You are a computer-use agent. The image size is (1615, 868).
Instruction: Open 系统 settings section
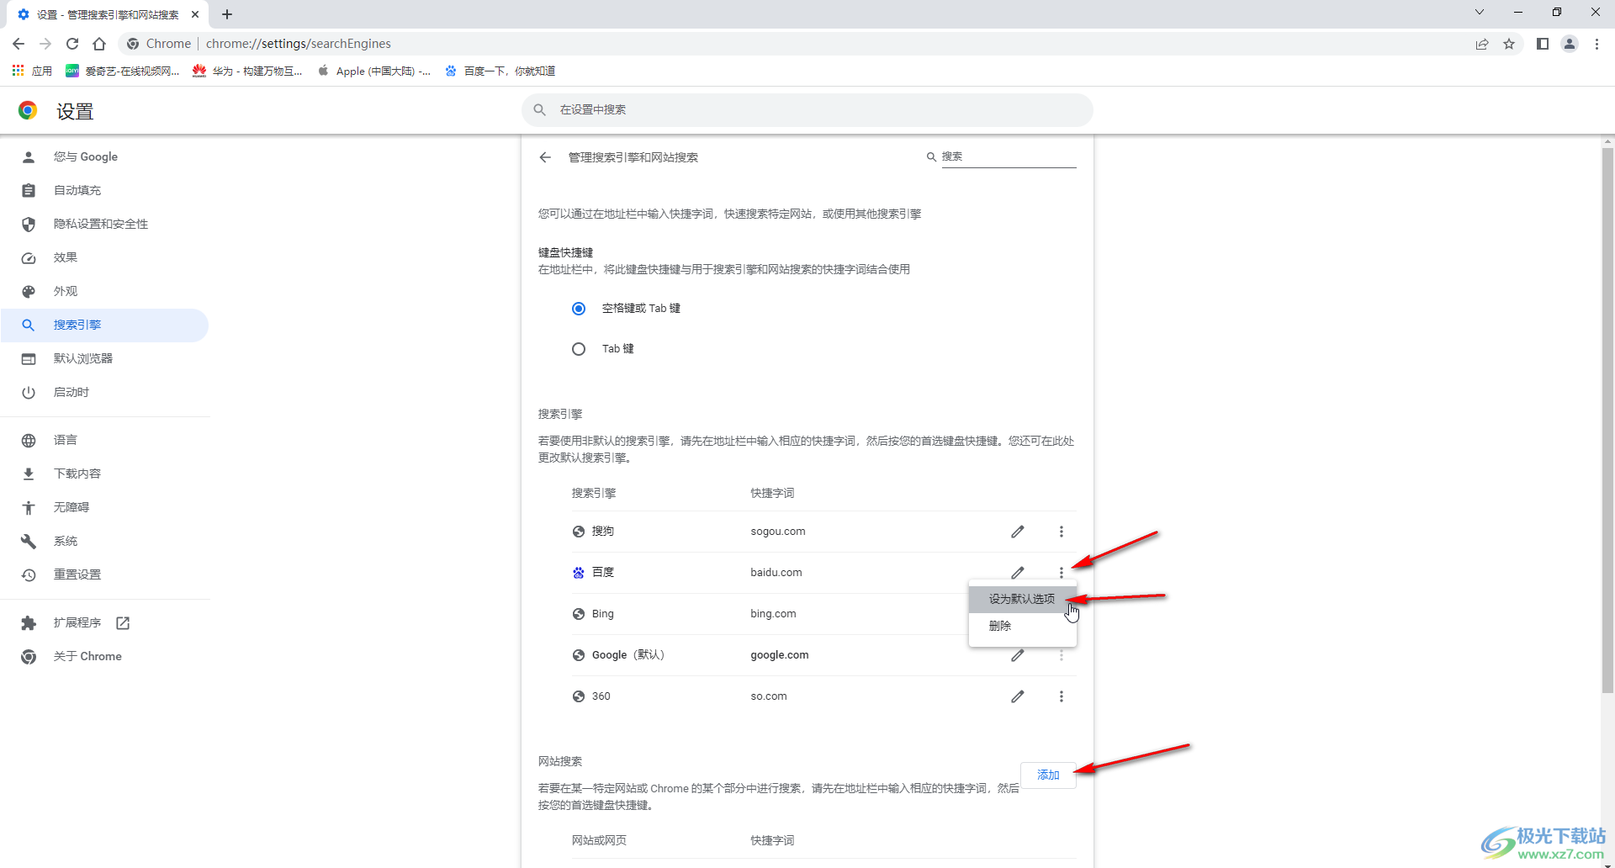(104, 541)
